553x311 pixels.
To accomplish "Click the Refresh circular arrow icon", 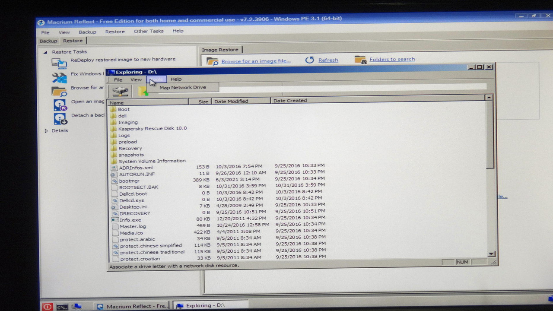I will 309,60.
